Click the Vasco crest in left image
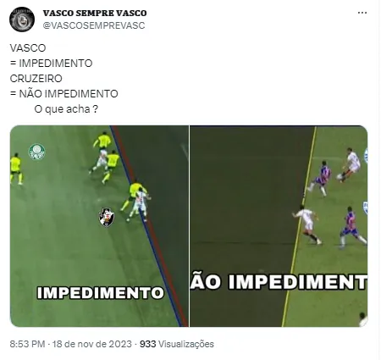The height and width of the screenshot is (360, 381). click(x=107, y=217)
